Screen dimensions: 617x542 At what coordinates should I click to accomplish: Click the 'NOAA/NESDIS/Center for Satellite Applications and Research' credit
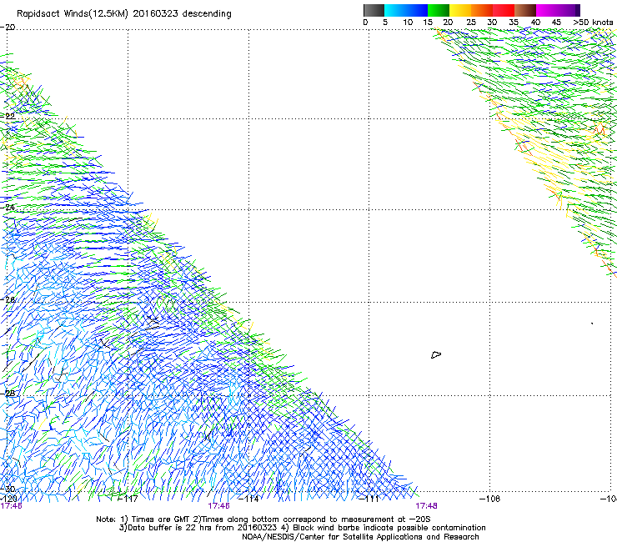pyautogui.click(x=360, y=537)
